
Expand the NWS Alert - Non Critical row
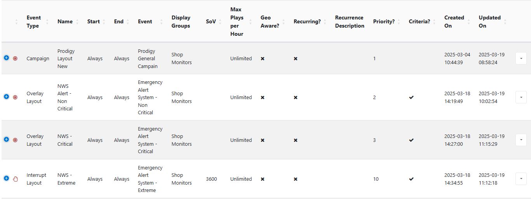(6, 97)
